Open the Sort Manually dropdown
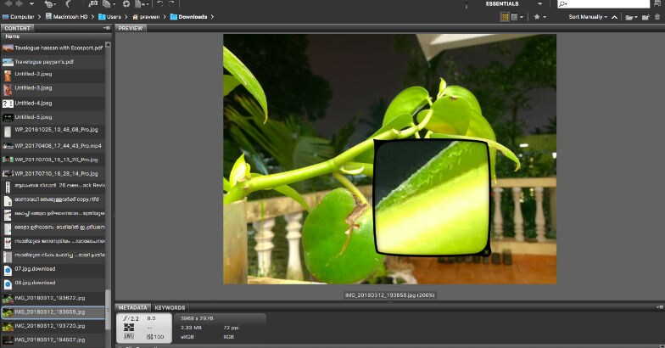The width and height of the screenshot is (665, 348). tap(588, 17)
